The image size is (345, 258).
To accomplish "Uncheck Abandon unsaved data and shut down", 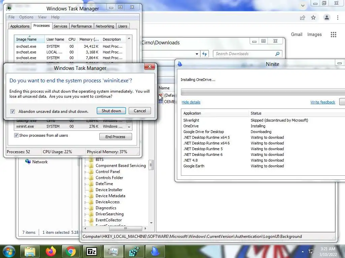I will tap(12, 111).
